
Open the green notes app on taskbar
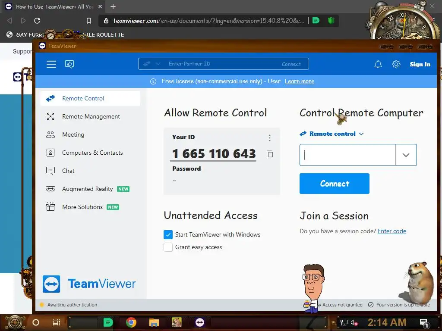tap(108, 322)
